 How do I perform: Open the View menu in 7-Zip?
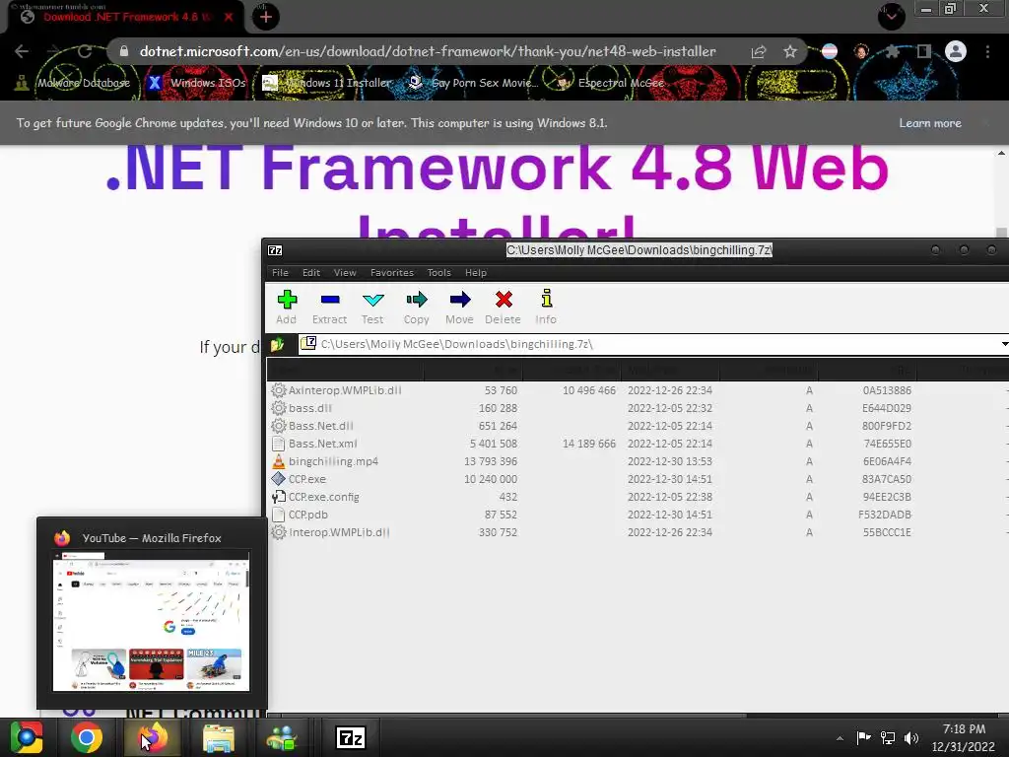(x=345, y=272)
